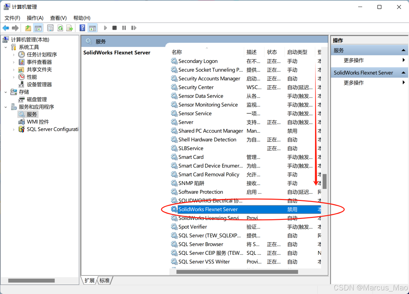Click the Up one level folder icon
409x294 pixels.
(28, 28)
